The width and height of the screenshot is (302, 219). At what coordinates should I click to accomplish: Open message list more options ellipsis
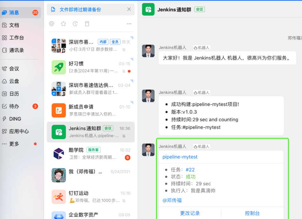129,24
